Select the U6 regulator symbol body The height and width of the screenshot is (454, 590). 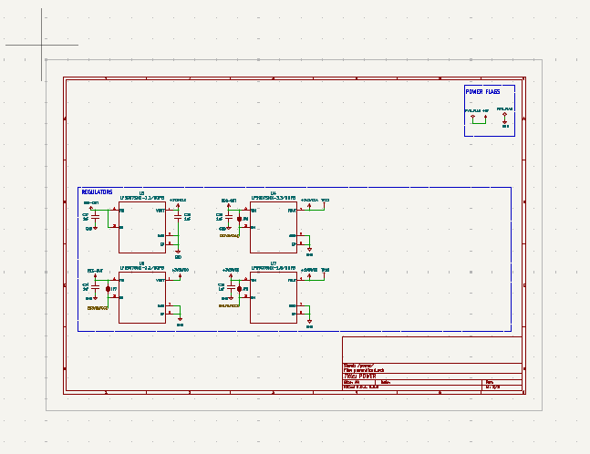coord(141,297)
